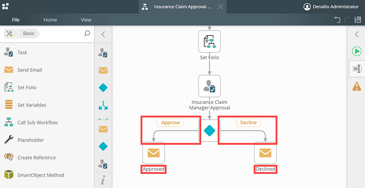Pick the Call Sub Workflow item
This screenshot has height=188, width=365.
pos(47,122)
